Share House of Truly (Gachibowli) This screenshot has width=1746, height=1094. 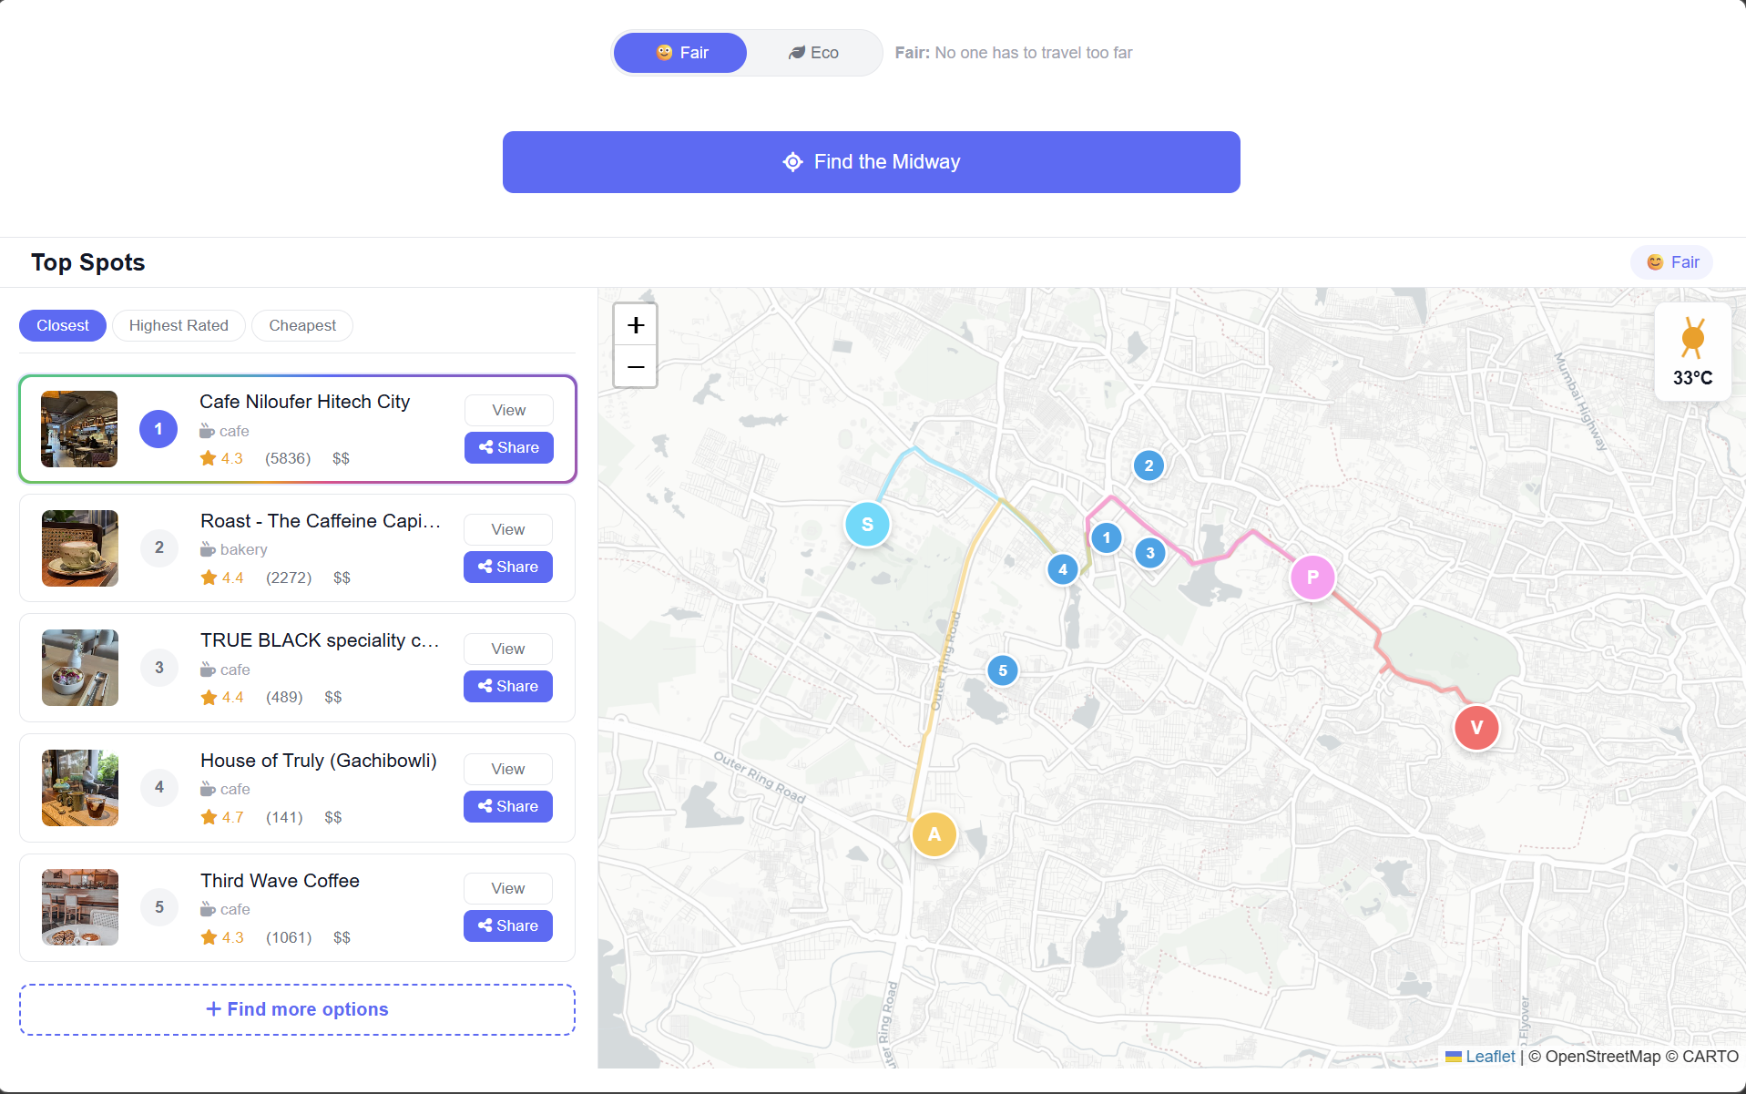tap(508, 806)
